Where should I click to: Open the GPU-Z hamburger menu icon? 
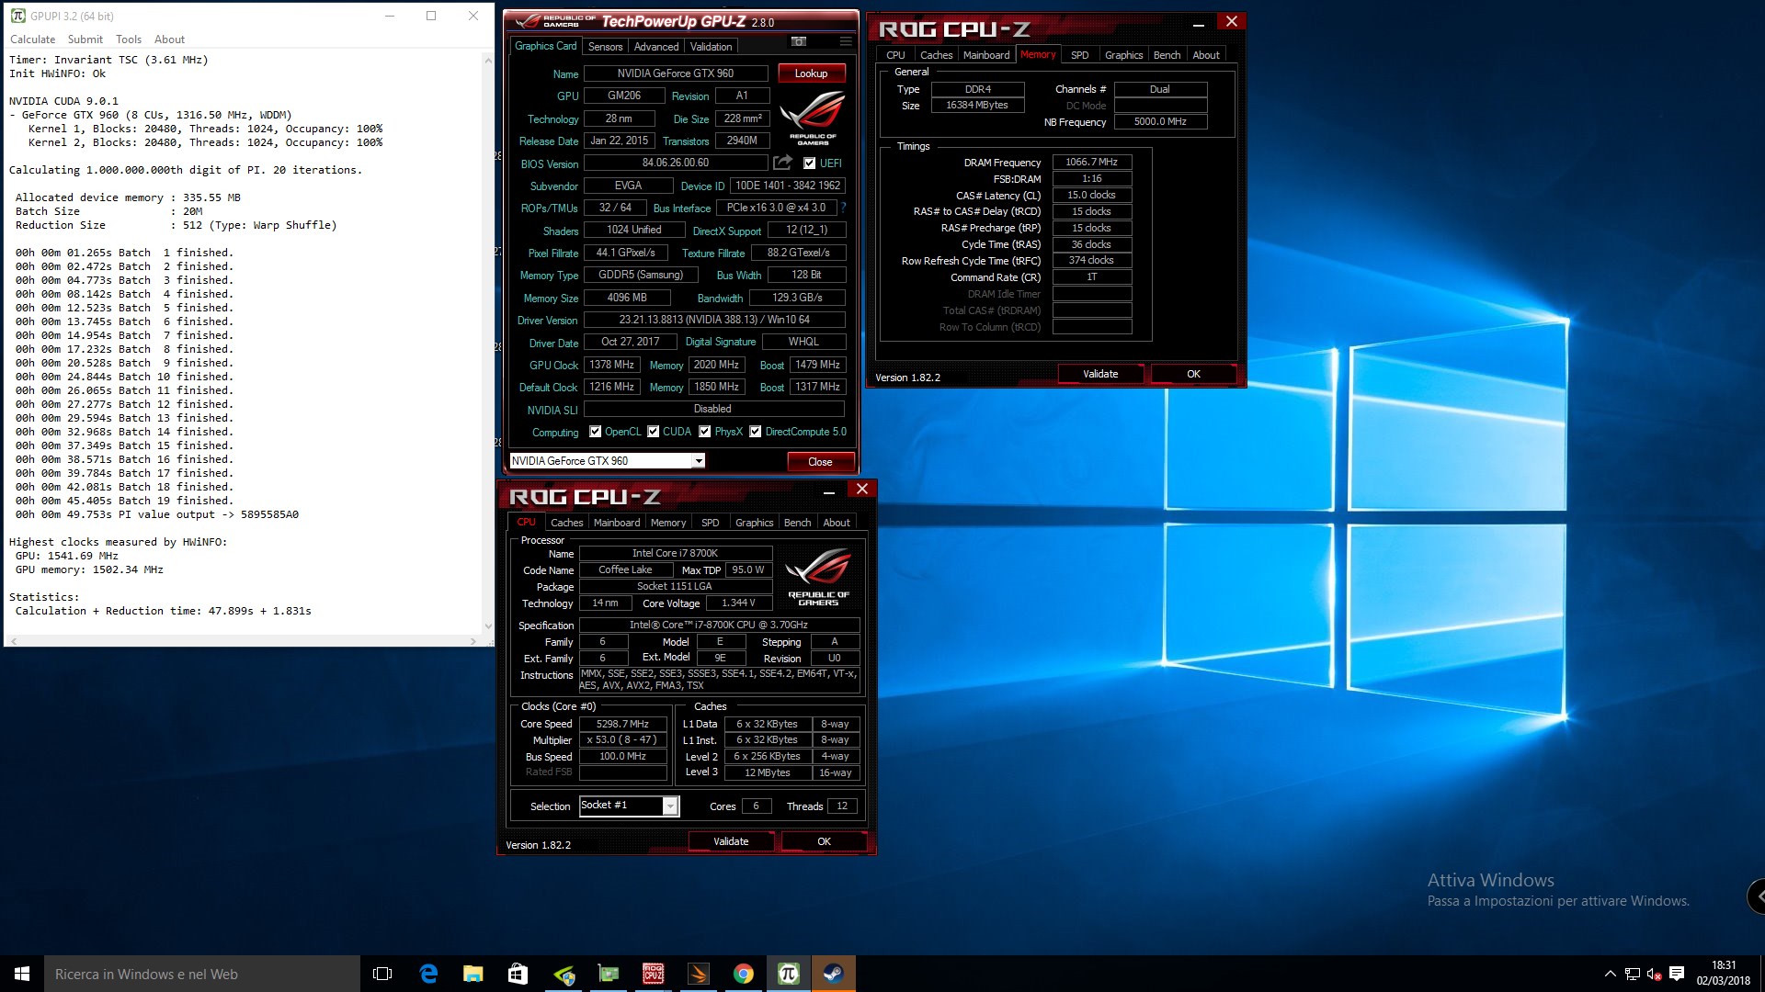point(846,41)
